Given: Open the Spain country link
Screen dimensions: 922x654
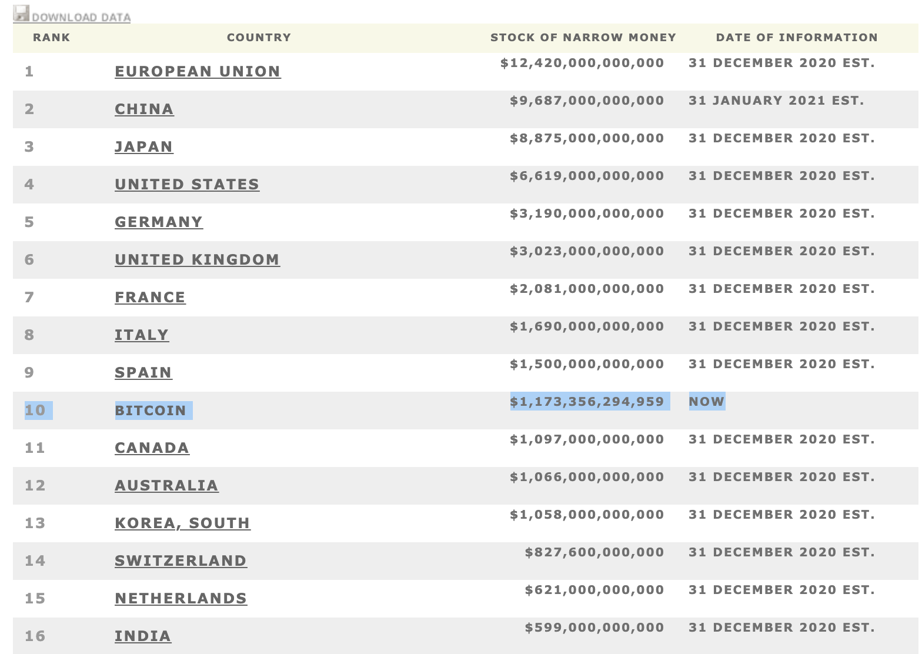Looking at the screenshot, I should (143, 372).
